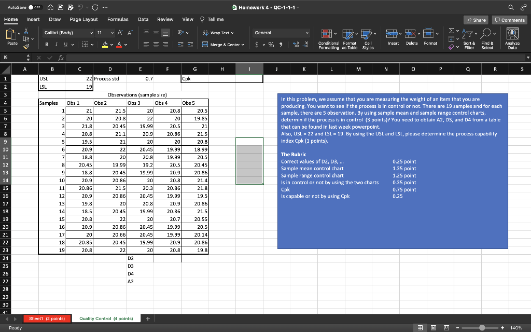This screenshot has width=531, height=332.
Task: Toggle Bold formatting
Action: [x=47, y=45]
